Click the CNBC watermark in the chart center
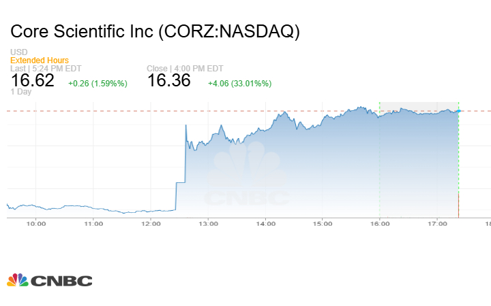 (247, 179)
